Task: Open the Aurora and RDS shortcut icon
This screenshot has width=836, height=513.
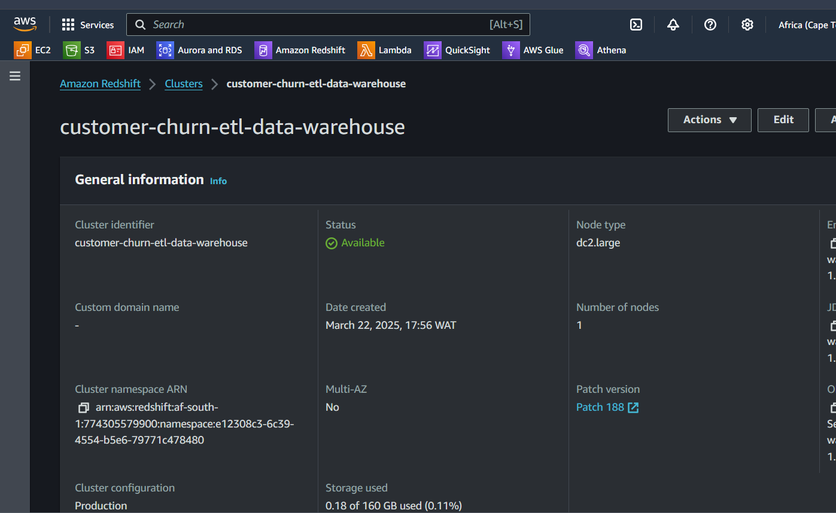Action: point(165,50)
